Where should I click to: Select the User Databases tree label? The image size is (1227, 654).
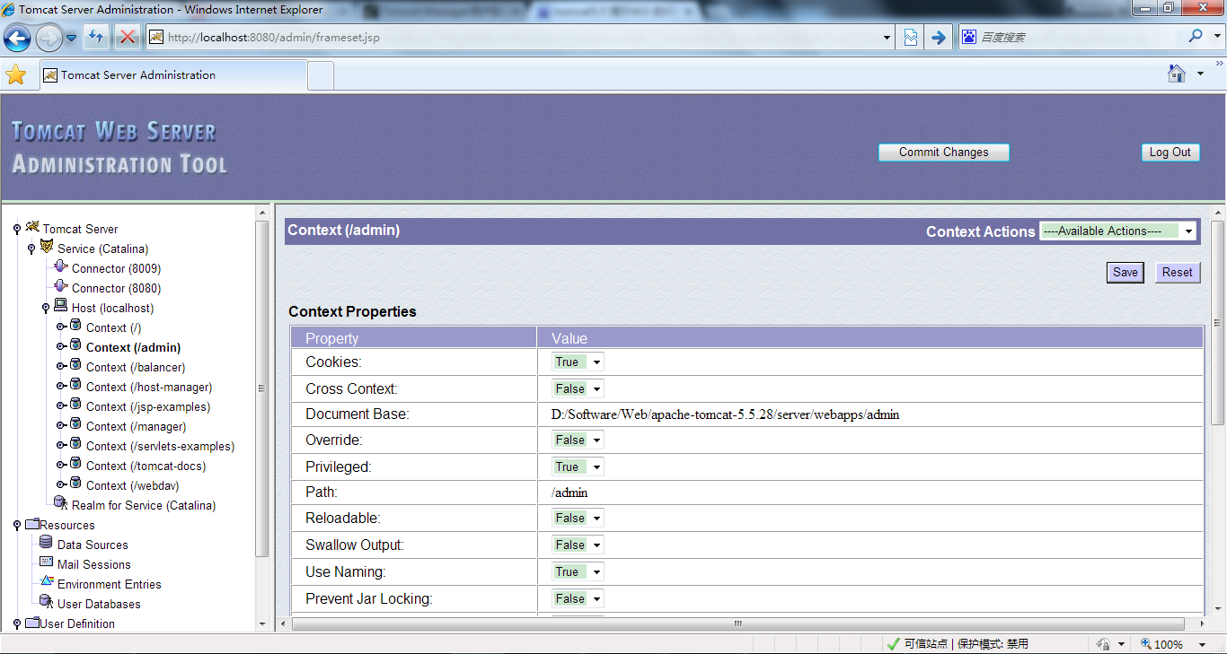click(99, 604)
